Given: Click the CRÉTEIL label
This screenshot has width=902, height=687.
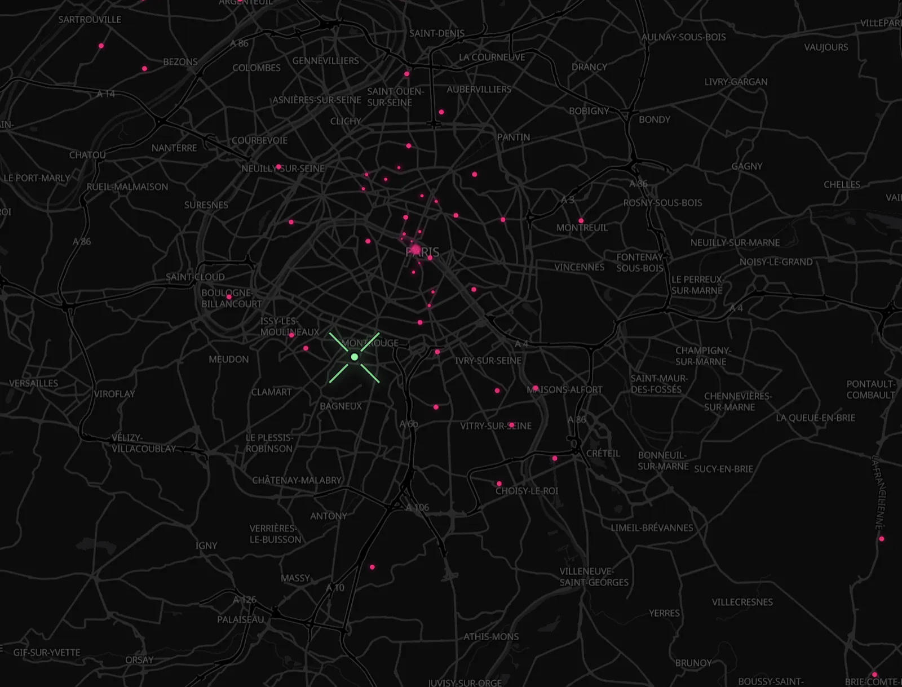Looking at the screenshot, I should (603, 454).
